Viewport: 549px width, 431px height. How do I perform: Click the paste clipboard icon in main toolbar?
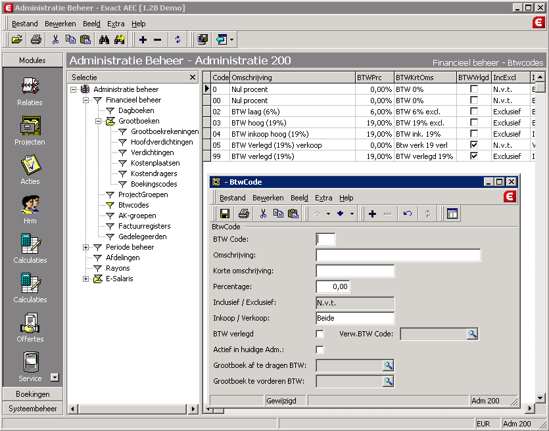coord(85,39)
